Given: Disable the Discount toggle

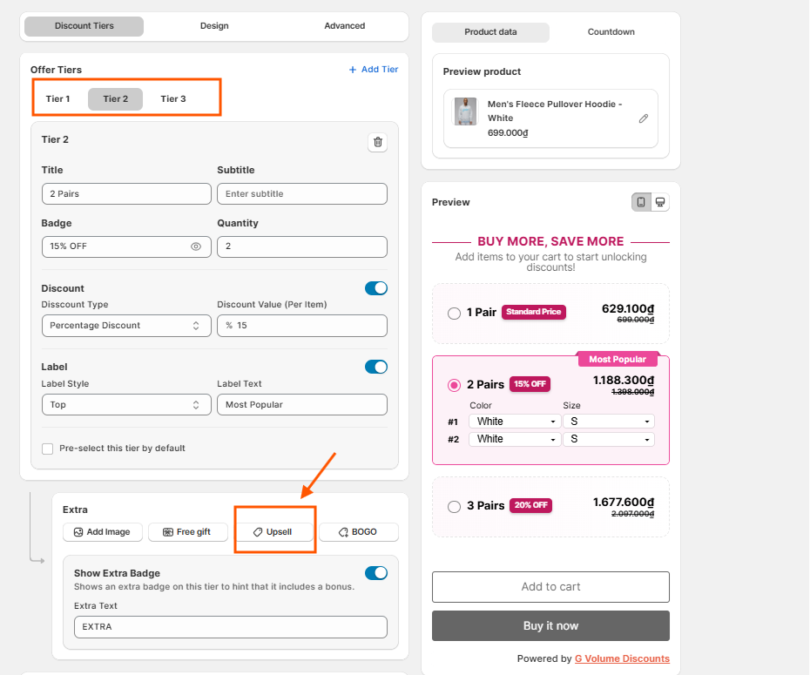Looking at the screenshot, I should (376, 288).
